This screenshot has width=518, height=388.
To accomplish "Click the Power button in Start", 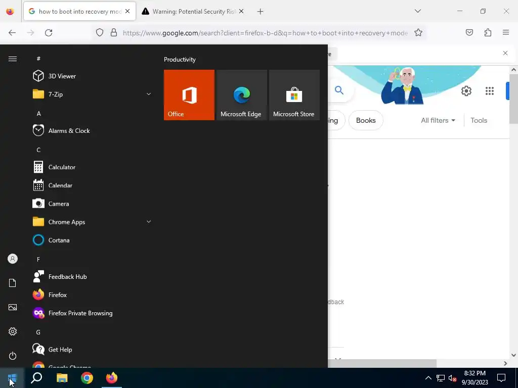I will pyautogui.click(x=13, y=356).
